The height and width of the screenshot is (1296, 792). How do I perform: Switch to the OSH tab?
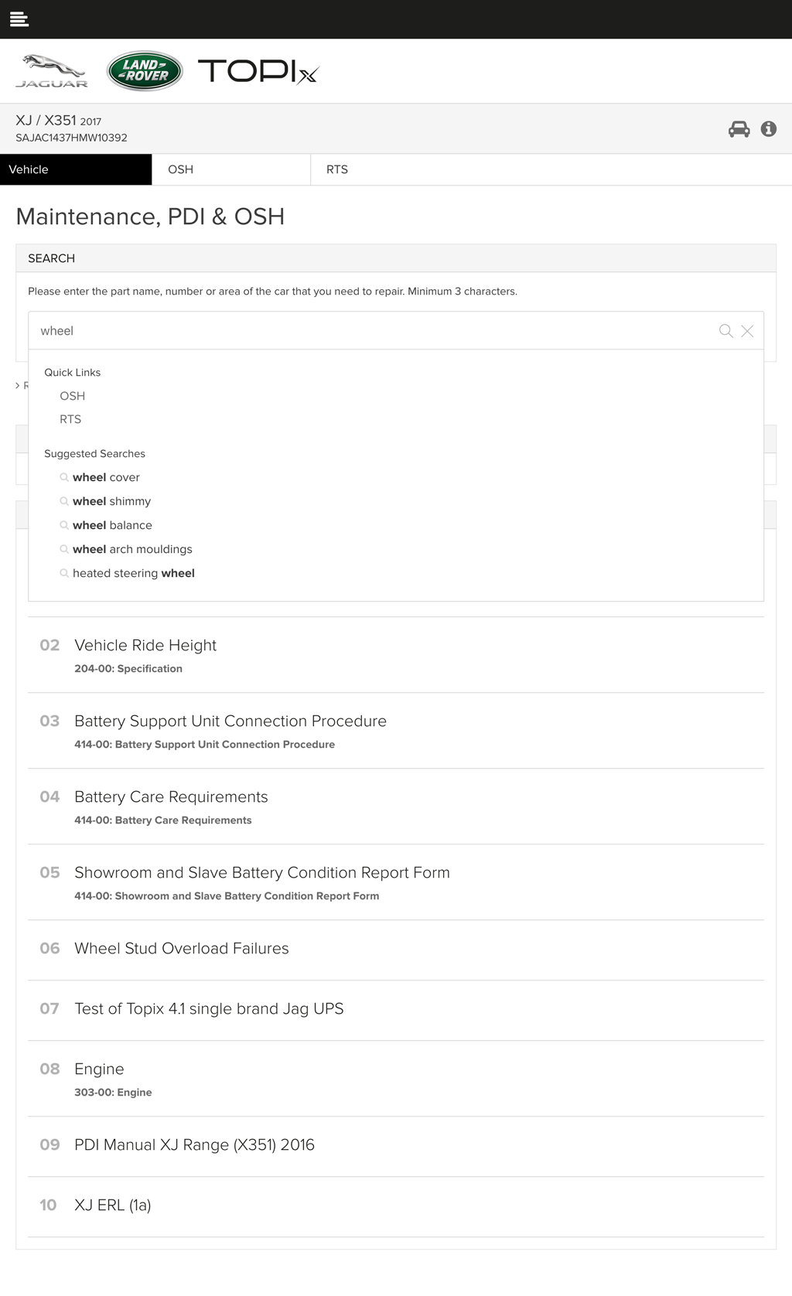click(x=231, y=169)
